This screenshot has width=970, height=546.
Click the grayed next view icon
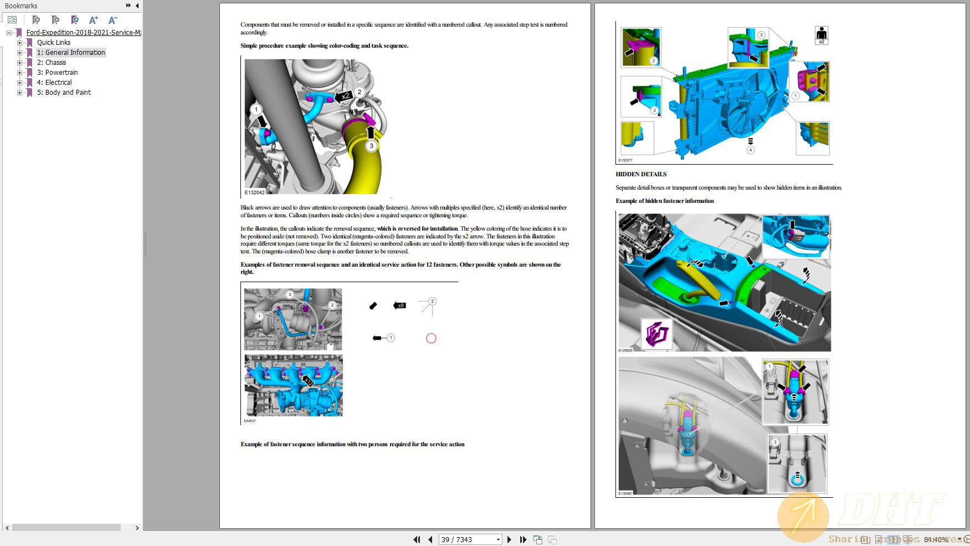tap(552, 539)
